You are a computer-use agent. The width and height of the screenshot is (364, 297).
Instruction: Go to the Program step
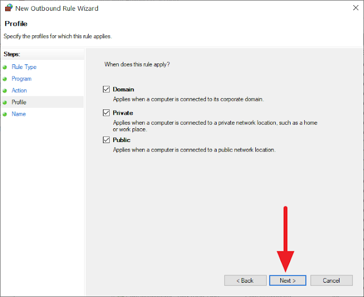pos(22,79)
